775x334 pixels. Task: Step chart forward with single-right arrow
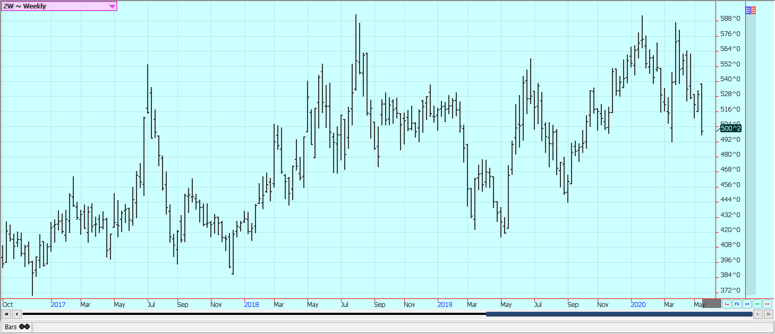click(x=758, y=314)
